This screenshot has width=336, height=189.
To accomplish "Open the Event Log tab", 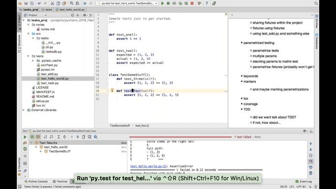I will click(303, 182).
